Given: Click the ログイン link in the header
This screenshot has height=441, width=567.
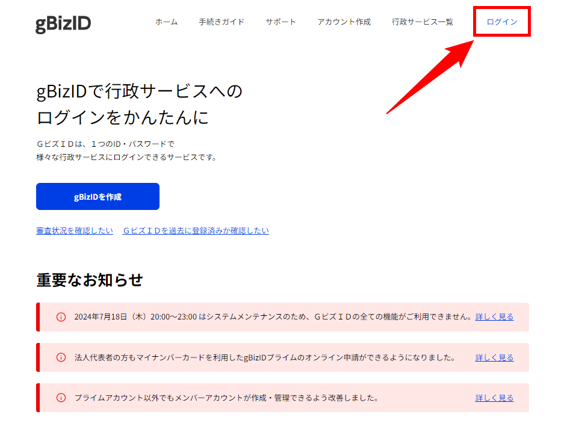Looking at the screenshot, I should tap(501, 22).
